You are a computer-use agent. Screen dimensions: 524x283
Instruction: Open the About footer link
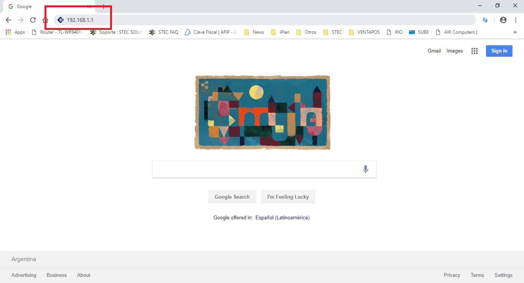point(84,275)
